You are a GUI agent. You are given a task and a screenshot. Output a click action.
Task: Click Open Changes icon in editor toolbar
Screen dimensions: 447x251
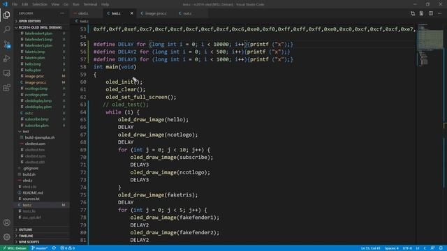[x=413, y=13]
